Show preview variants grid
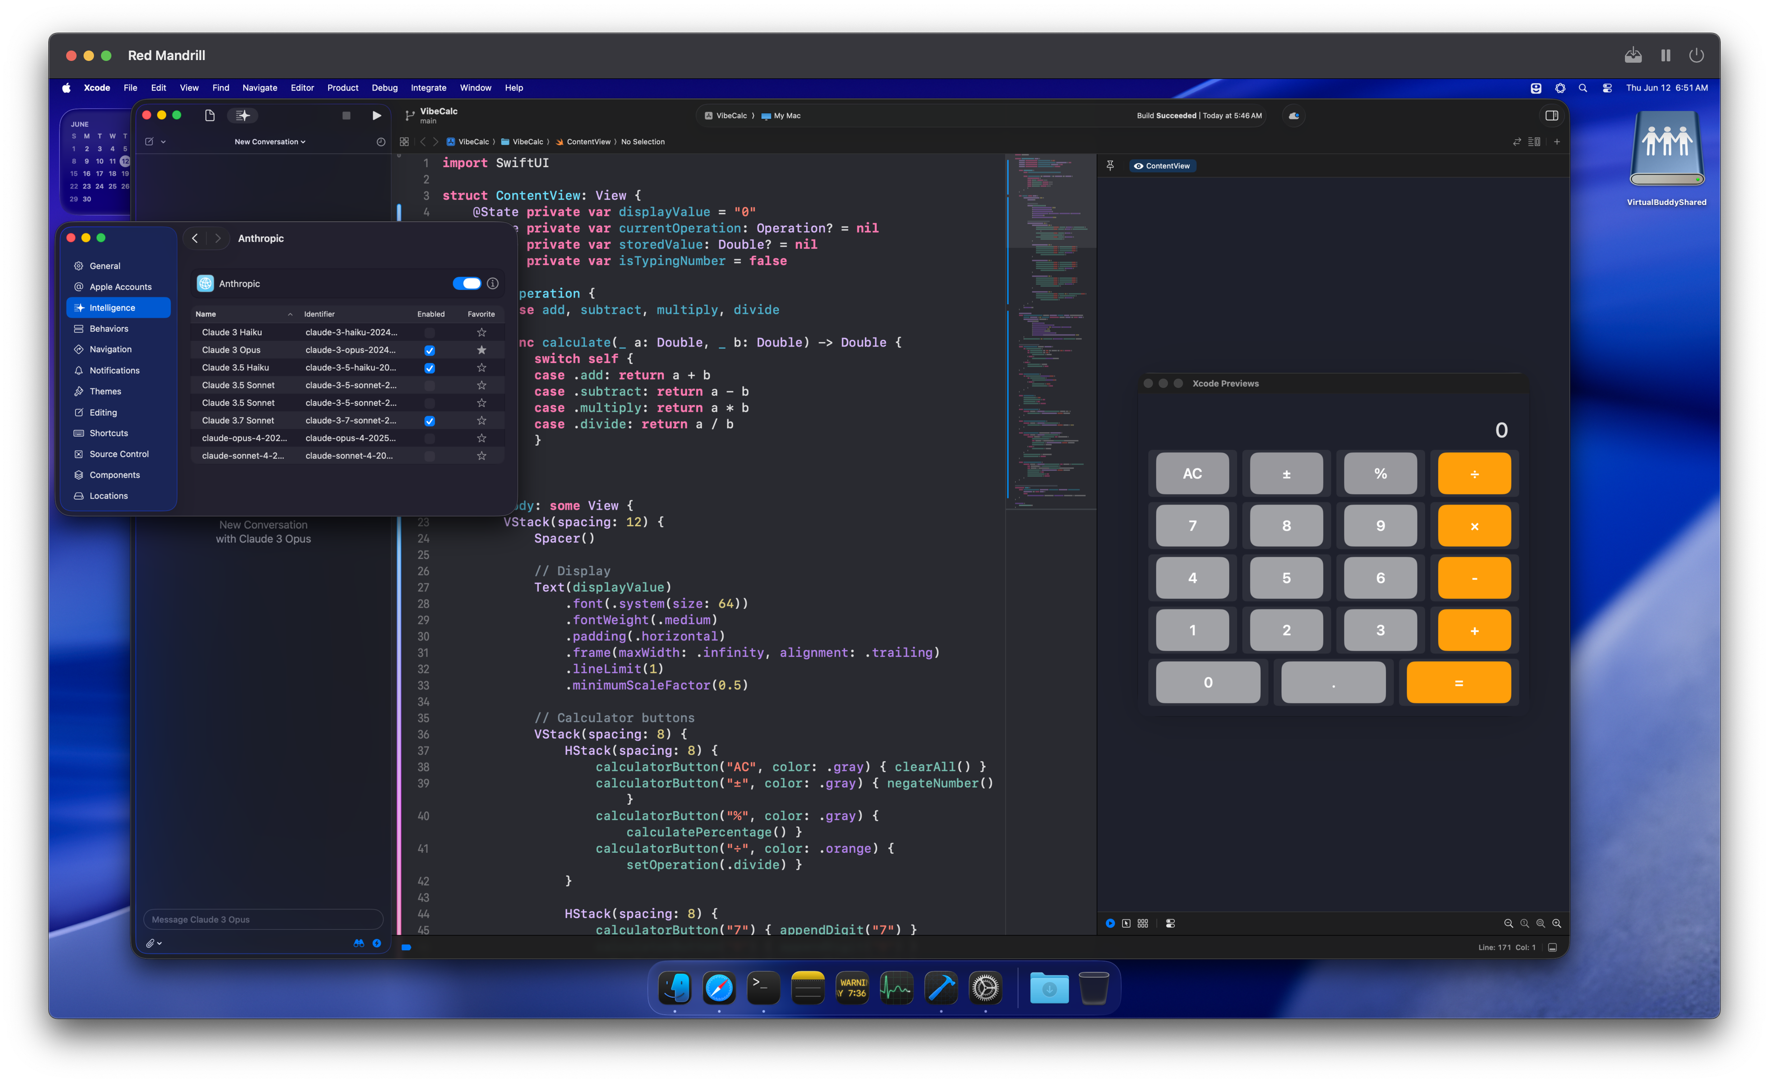 (x=1142, y=924)
